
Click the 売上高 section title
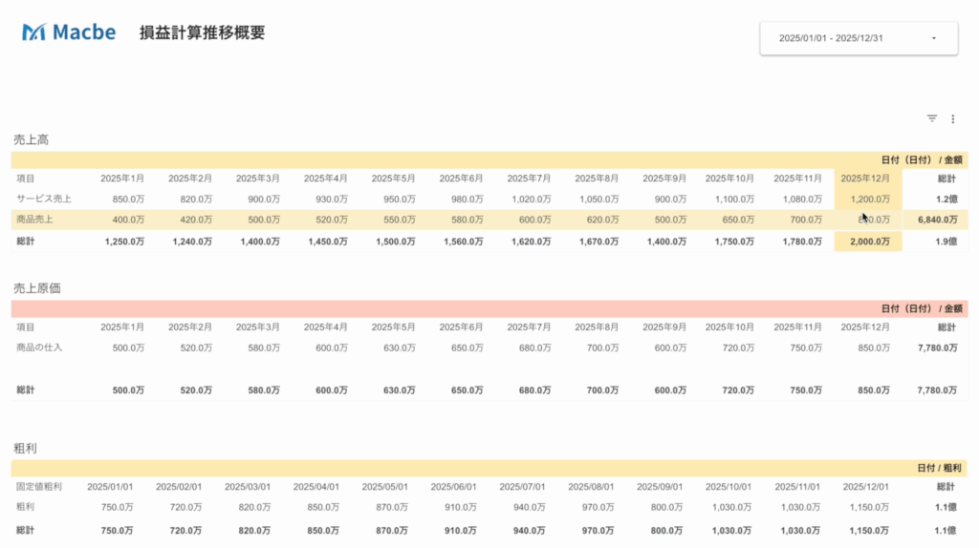pos(31,139)
